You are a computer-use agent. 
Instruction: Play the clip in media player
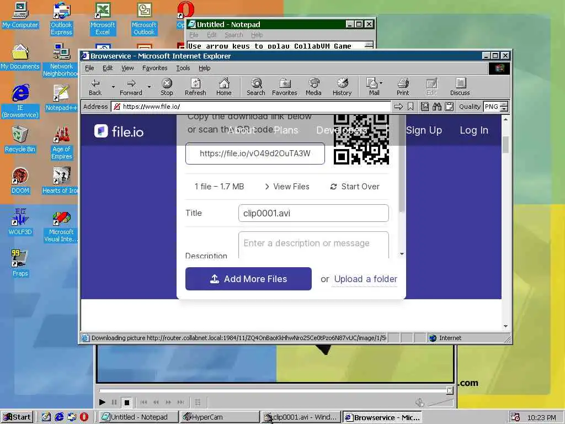click(102, 402)
